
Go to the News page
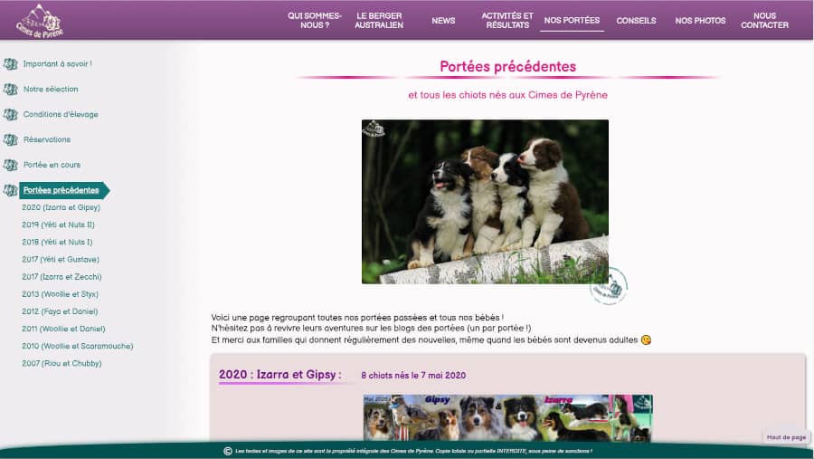point(443,20)
